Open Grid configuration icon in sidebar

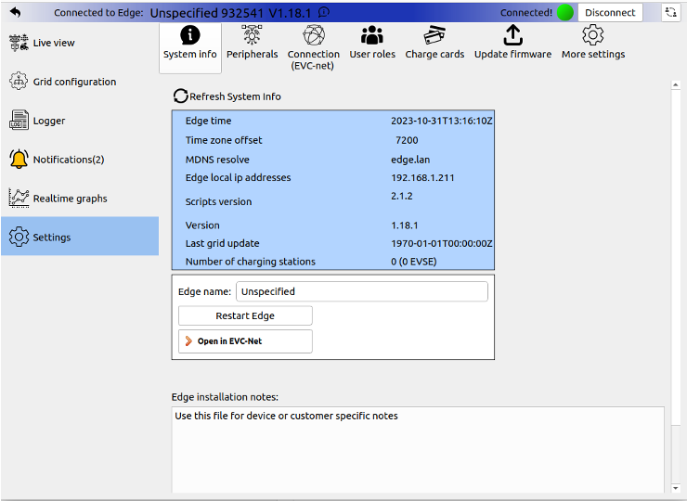[x=19, y=82]
